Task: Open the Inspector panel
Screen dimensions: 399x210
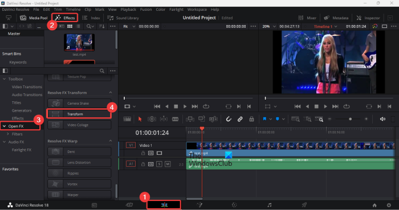Action: point(368,18)
